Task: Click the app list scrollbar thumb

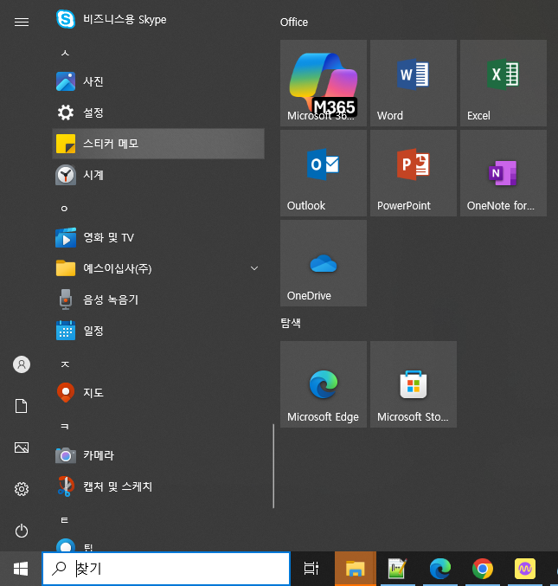Action: click(273, 466)
